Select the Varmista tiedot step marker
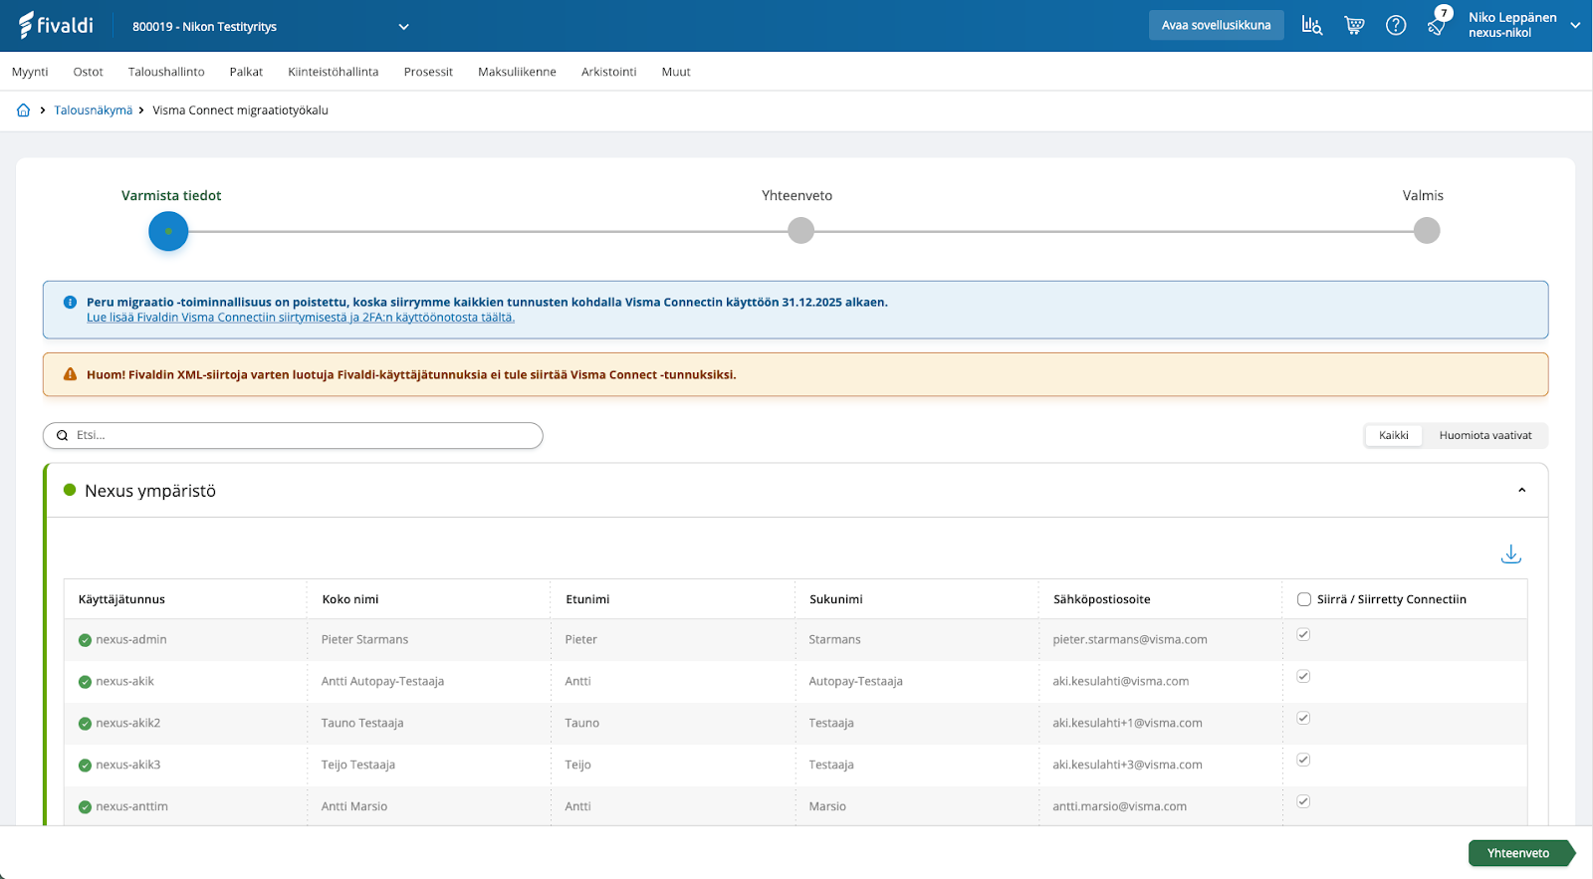The height and width of the screenshot is (879, 1593). tap(168, 231)
